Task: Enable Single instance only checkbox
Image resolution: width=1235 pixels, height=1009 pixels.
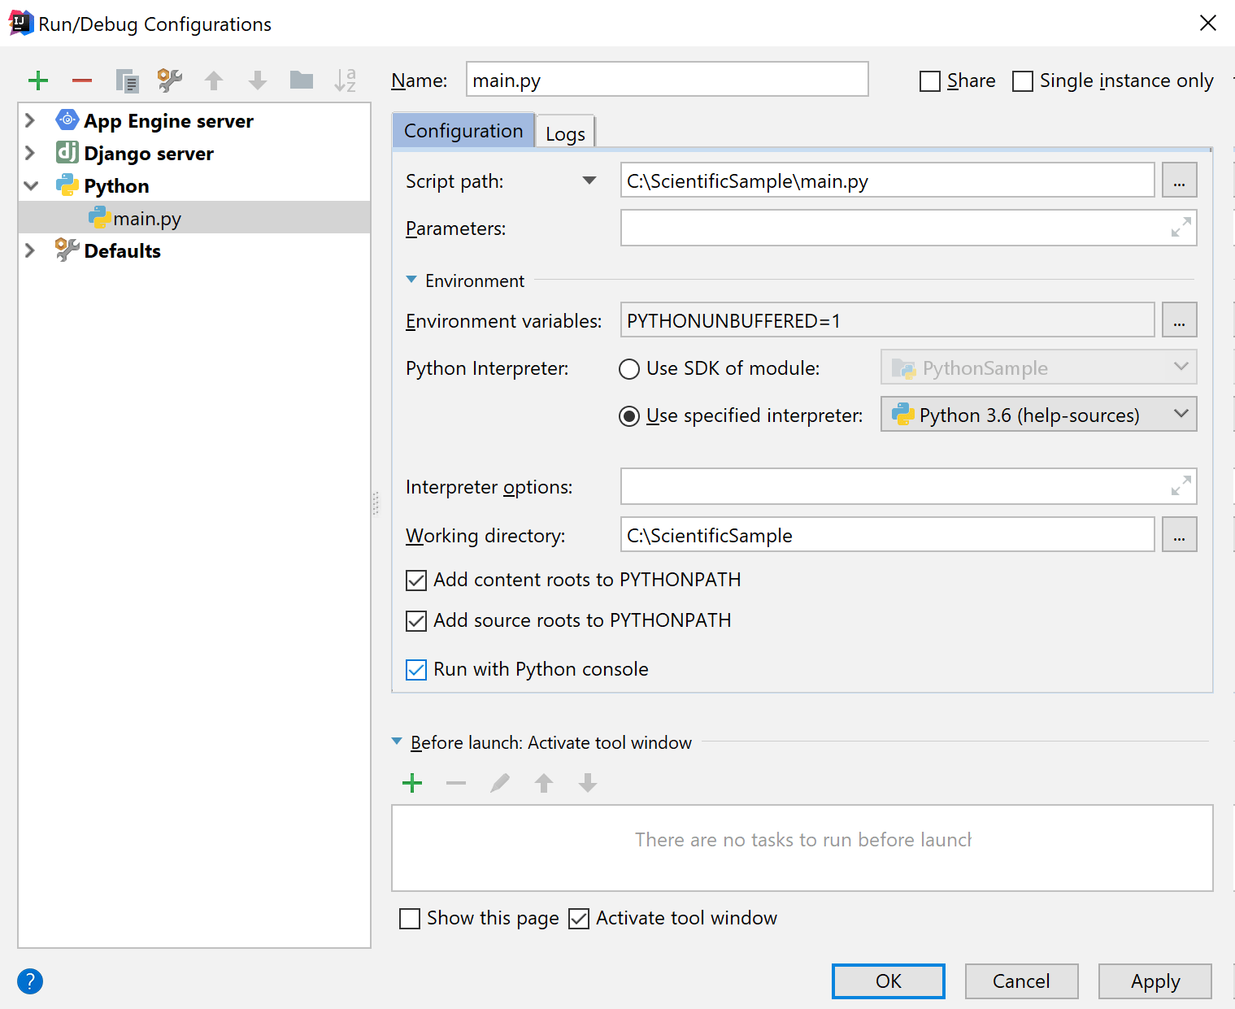Action: tap(1023, 81)
